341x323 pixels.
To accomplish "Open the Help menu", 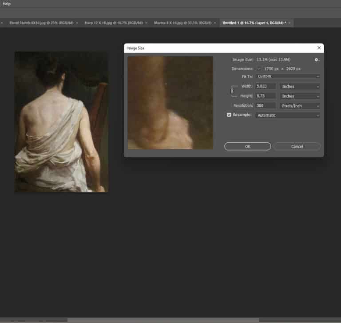I will pos(7,4).
